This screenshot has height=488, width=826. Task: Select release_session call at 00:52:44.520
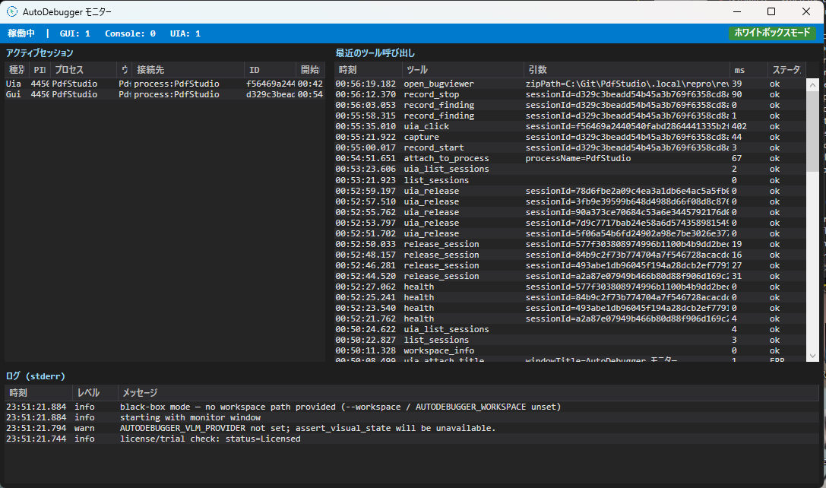pos(570,276)
